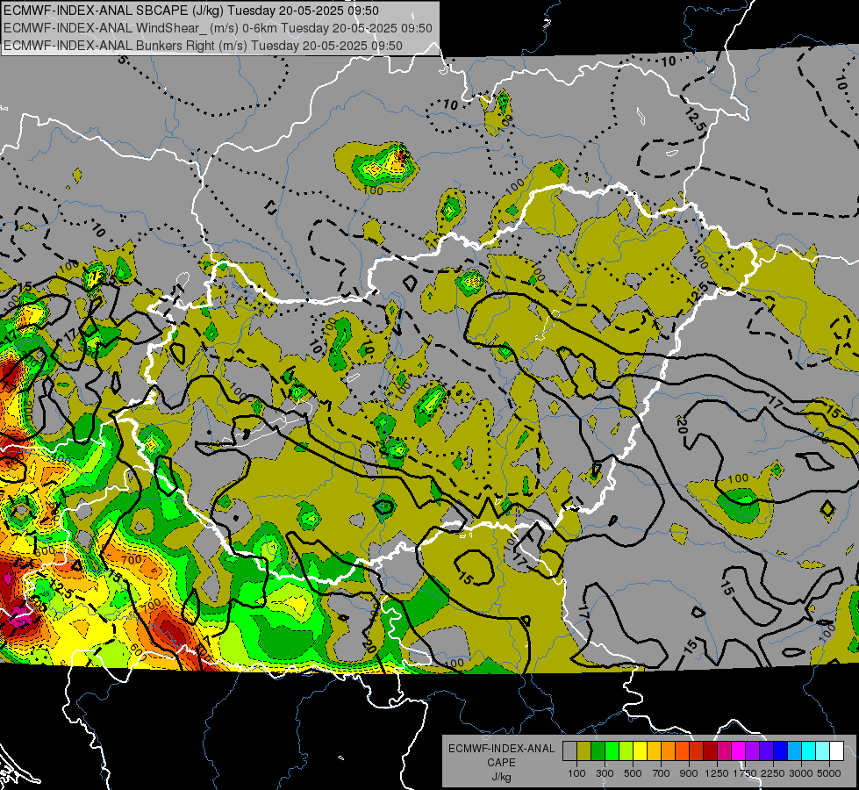859x790 pixels.
Task: Click the 100 tick label on legend
Action: (576, 773)
